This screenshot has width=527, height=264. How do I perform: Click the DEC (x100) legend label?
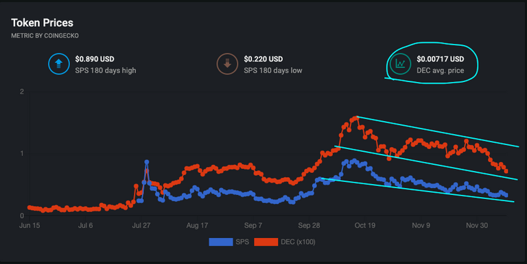click(x=298, y=242)
